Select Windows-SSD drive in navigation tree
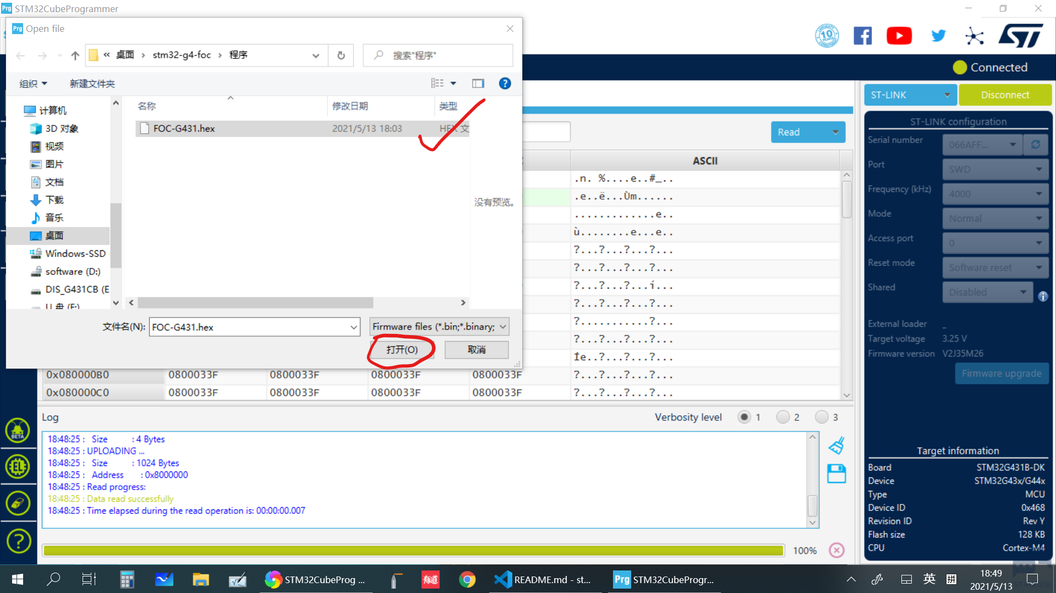This screenshot has width=1056, height=593. pos(75,254)
